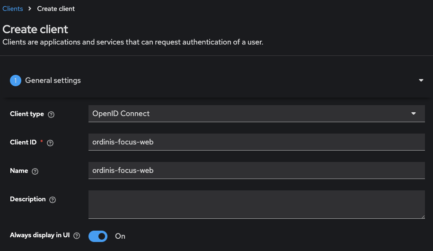The image size is (433, 251).
Task: Open Description help question mark icon
Action: (53, 200)
